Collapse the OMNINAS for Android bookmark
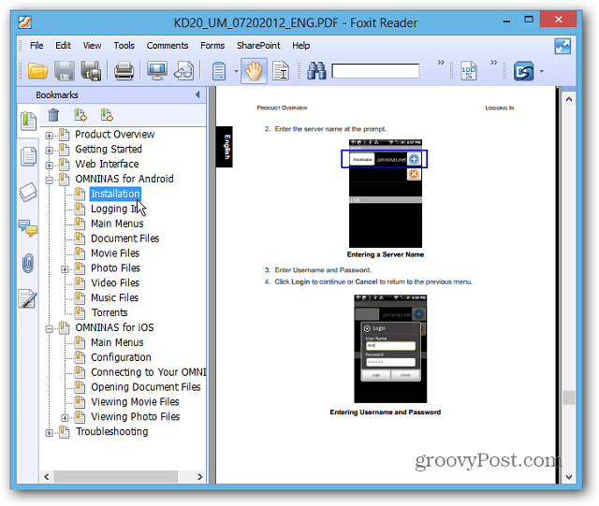 [50, 180]
